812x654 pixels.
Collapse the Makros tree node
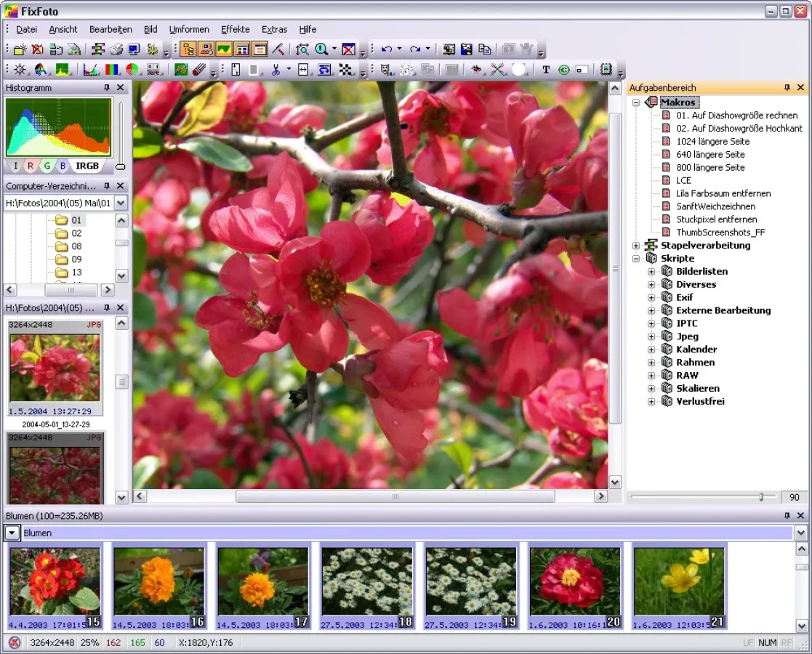pyautogui.click(x=636, y=102)
